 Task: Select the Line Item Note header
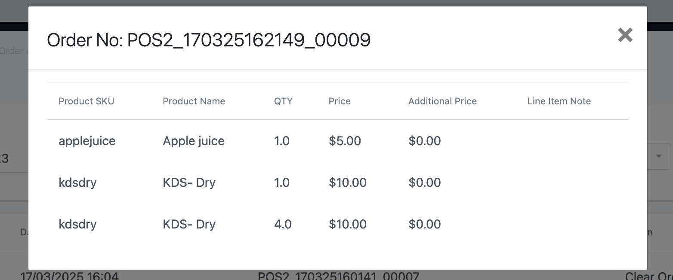pos(559,101)
